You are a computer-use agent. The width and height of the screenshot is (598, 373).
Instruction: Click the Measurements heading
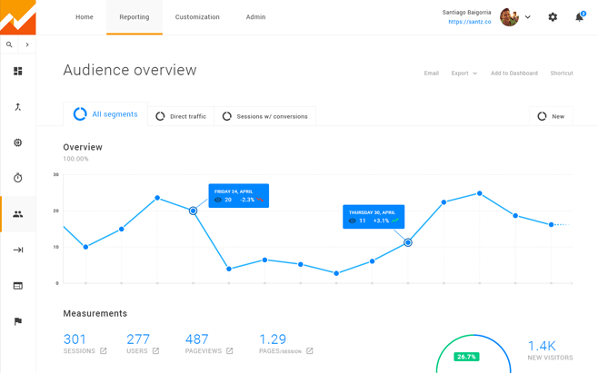[95, 314]
